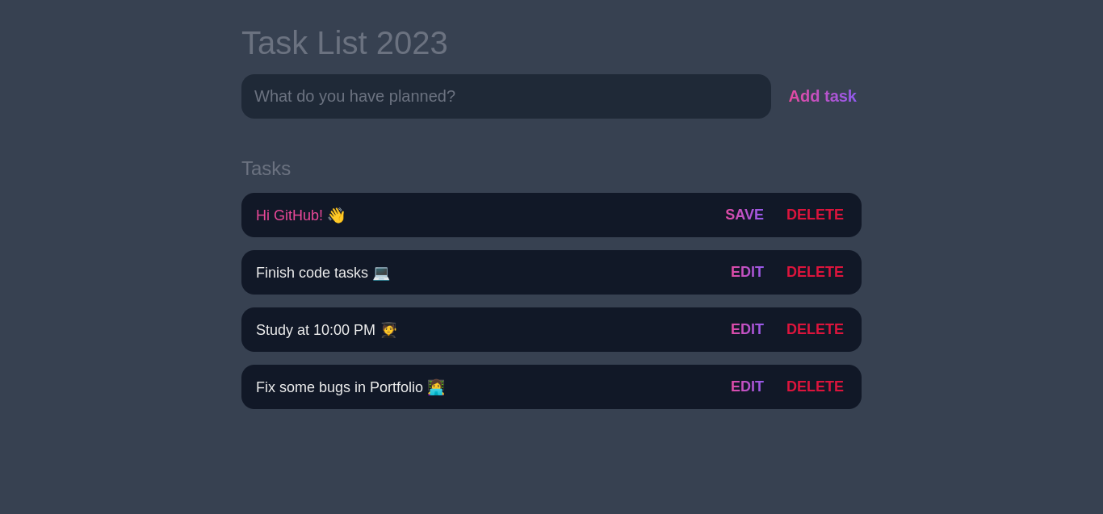
Task: Select the editable Hi GitHub task text
Action: pyautogui.click(x=296, y=215)
